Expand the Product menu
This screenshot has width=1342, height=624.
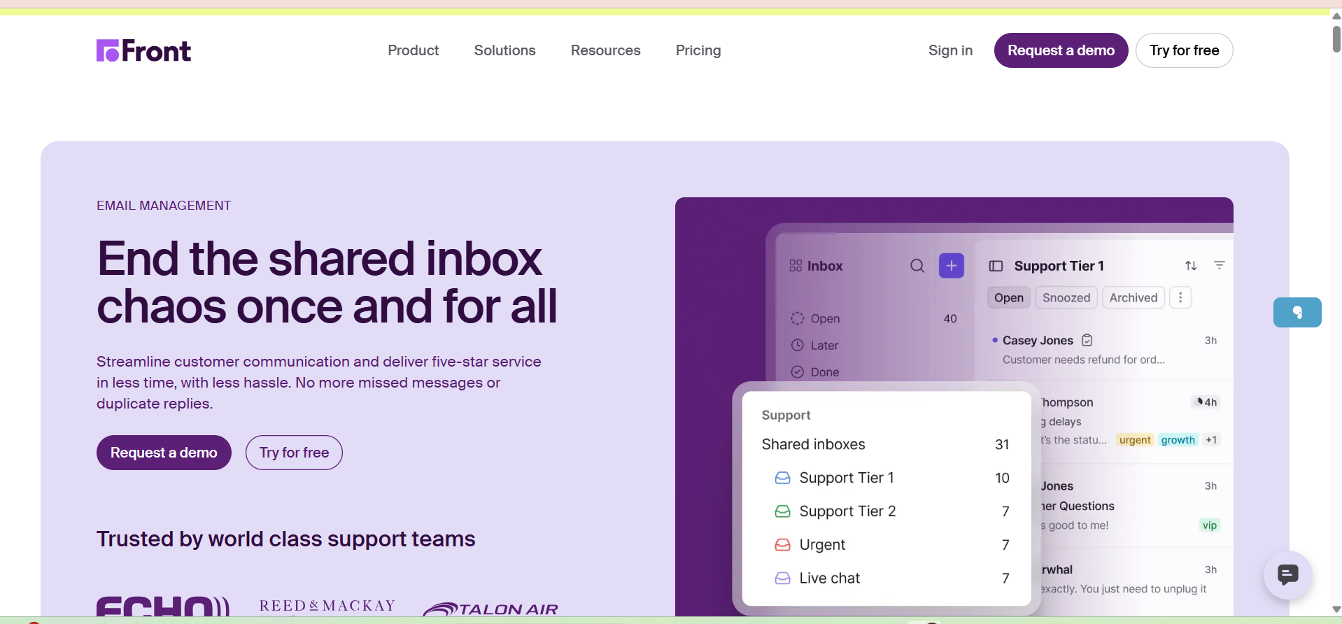(413, 50)
